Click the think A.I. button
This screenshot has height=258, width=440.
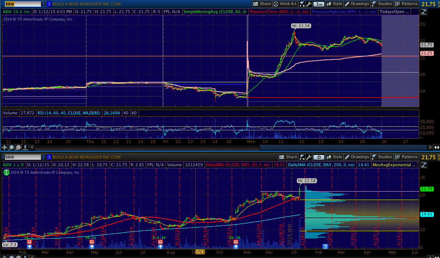pyautogui.click(x=285, y=4)
